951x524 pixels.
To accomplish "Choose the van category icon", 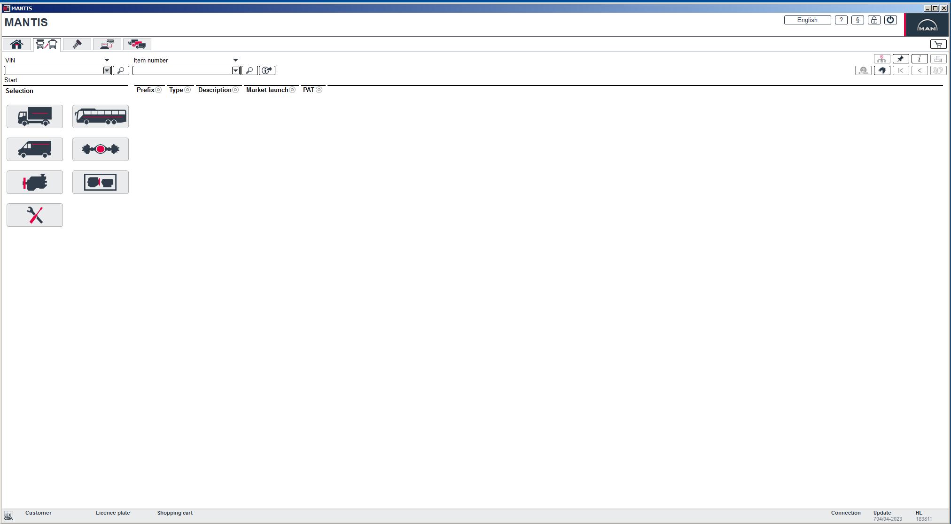I will tap(34, 149).
